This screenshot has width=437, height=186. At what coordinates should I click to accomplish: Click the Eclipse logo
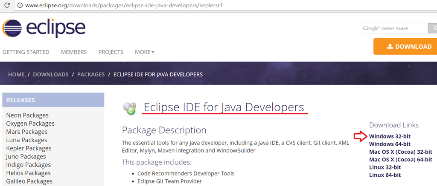(x=44, y=28)
